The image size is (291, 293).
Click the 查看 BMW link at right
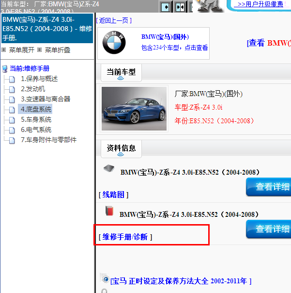269,43
